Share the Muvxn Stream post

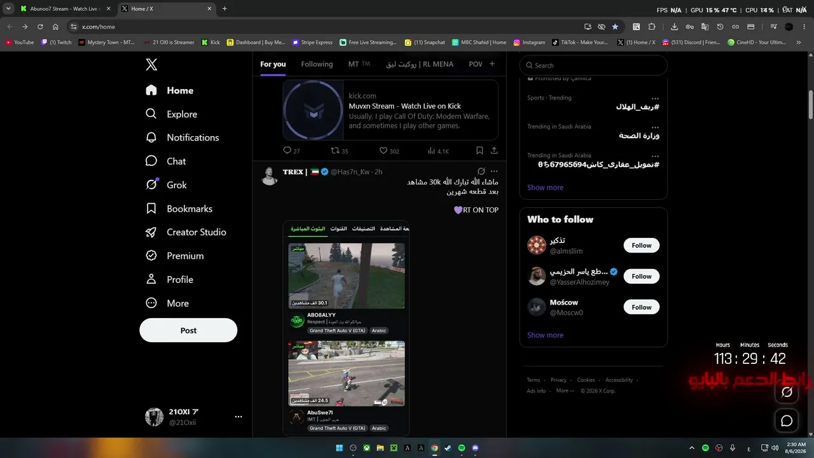coord(494,151)
